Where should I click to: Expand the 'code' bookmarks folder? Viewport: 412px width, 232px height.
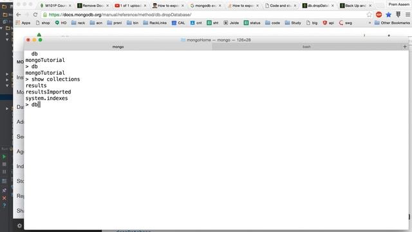[x=272, y=23]
